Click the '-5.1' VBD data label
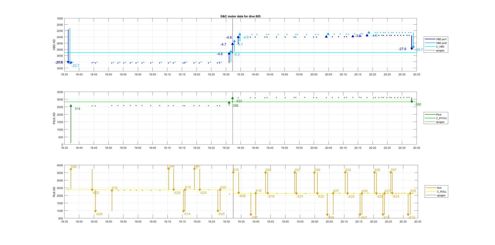The width and height of the screenshot is (495, 245). [x=240, y=45]
